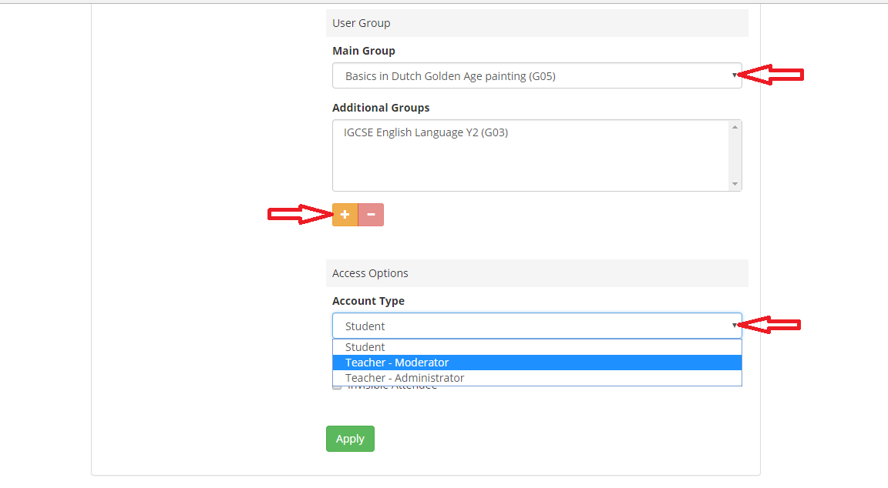Image resolution: width=888 pixels, height=488 pixels.
Task: Click the scroll-down arrow on Additional Groups list
Action: (735, 184)
